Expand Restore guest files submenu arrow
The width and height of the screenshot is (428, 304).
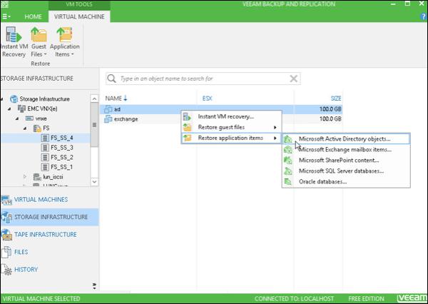(x=275, y=127)
